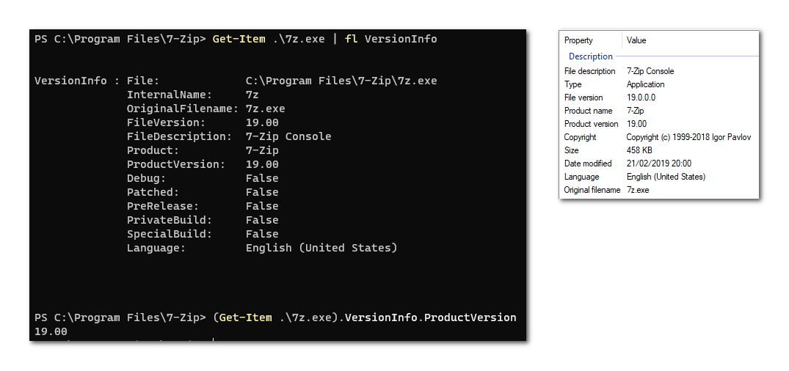
Task: Select the File description property row label
Action: [x=590, y=71]
